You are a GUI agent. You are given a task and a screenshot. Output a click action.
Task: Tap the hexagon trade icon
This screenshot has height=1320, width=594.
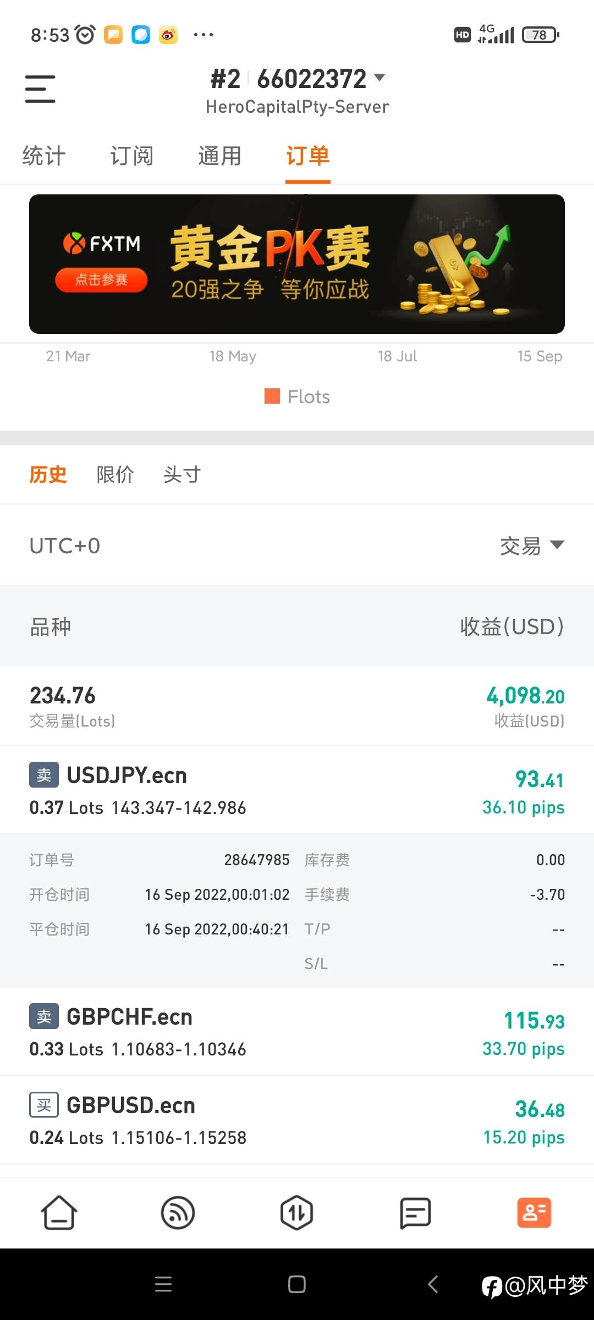(296, 1213)
